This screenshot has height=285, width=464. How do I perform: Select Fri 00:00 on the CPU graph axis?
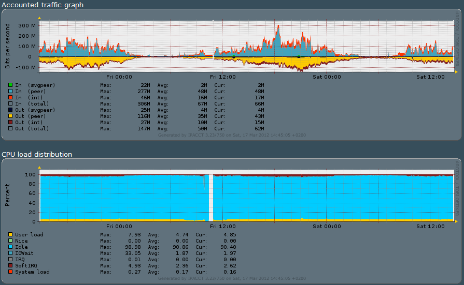119,226
